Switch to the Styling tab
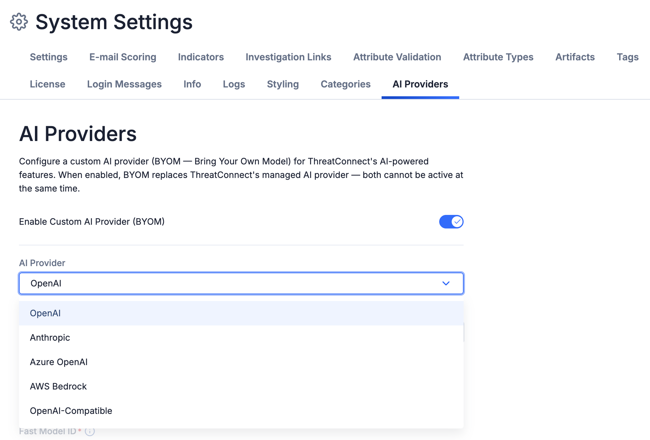The image size is (650, 440). pos(283,84)
